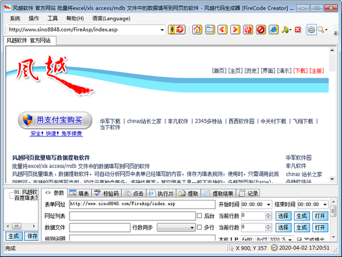Click the rule list horizontal scrollbar thumb
342x257 pixels.
coord(17,226)
